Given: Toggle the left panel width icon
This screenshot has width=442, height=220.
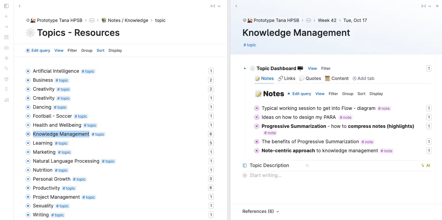Looking at the screenshot, I should 212,6.
